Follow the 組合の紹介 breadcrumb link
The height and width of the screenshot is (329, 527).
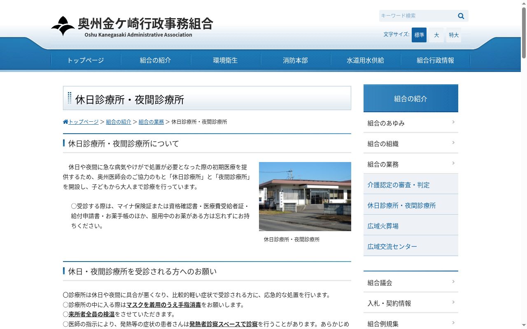(x=119, y=122)
